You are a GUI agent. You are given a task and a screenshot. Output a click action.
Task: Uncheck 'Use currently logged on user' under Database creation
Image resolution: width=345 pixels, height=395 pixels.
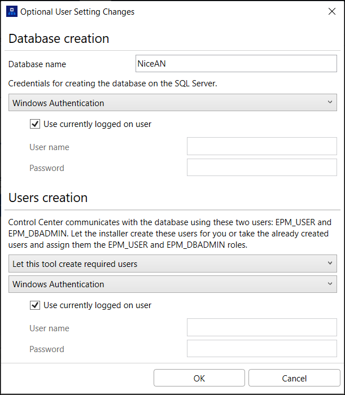(35, 124)
